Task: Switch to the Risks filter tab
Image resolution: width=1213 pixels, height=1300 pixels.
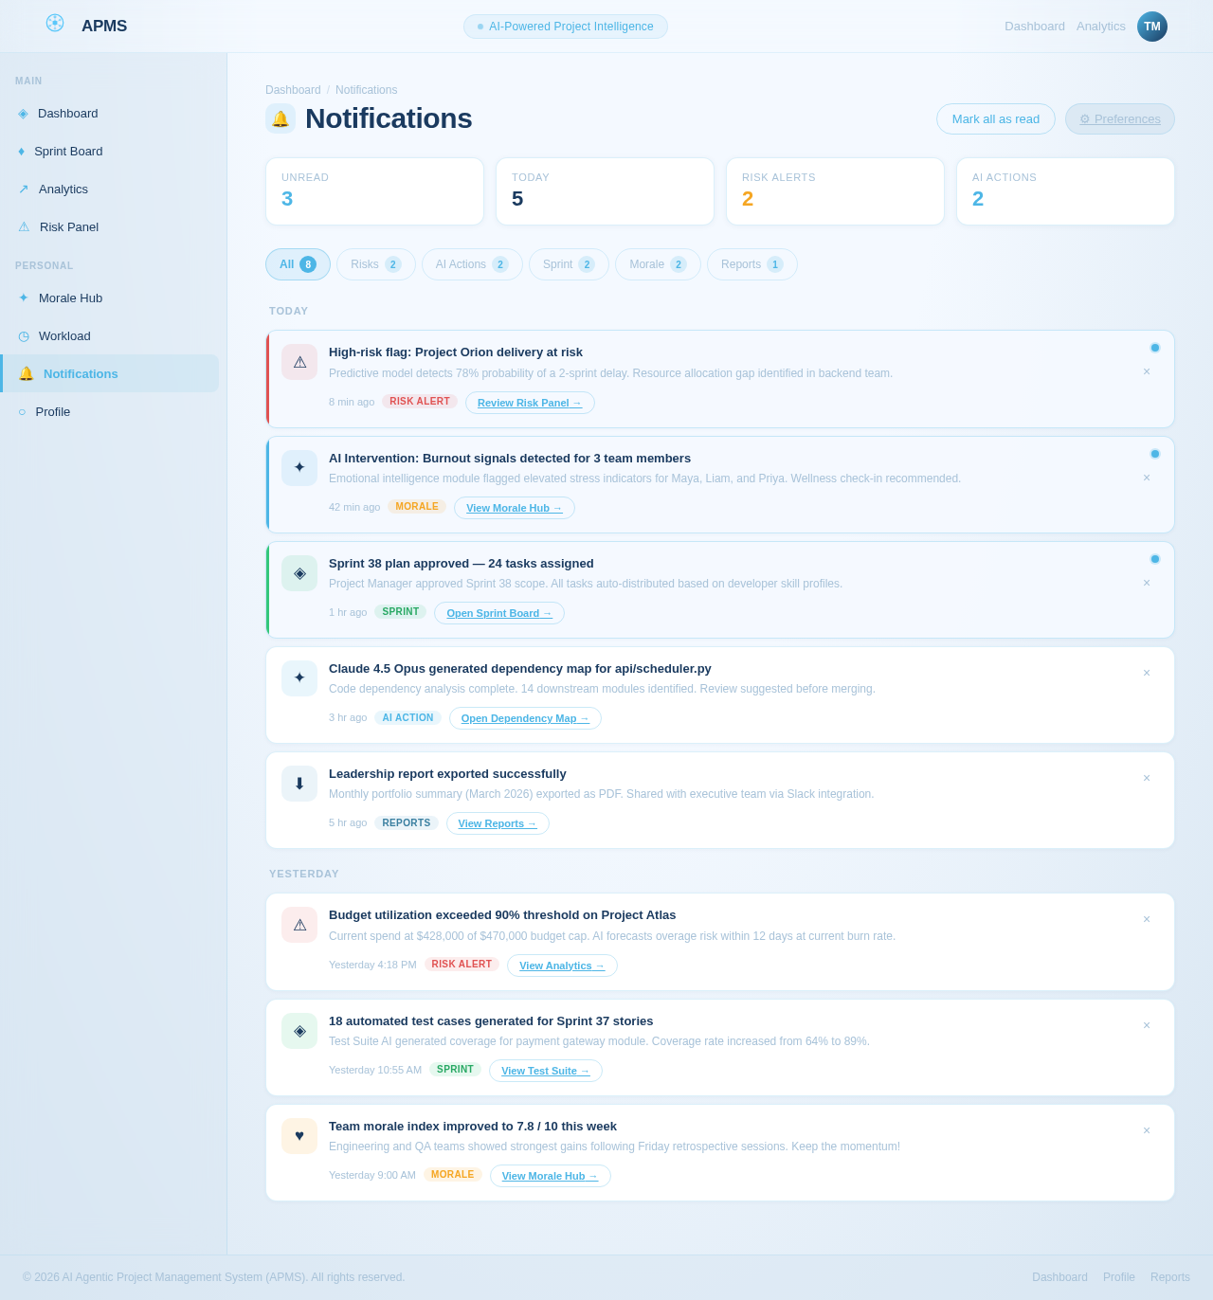Action: [375, 264]
